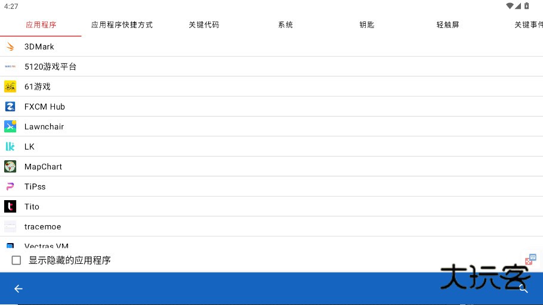Tap the battery status icon
Image resolution: width=543 pixels, height=305 pixels.
point(526,6)
